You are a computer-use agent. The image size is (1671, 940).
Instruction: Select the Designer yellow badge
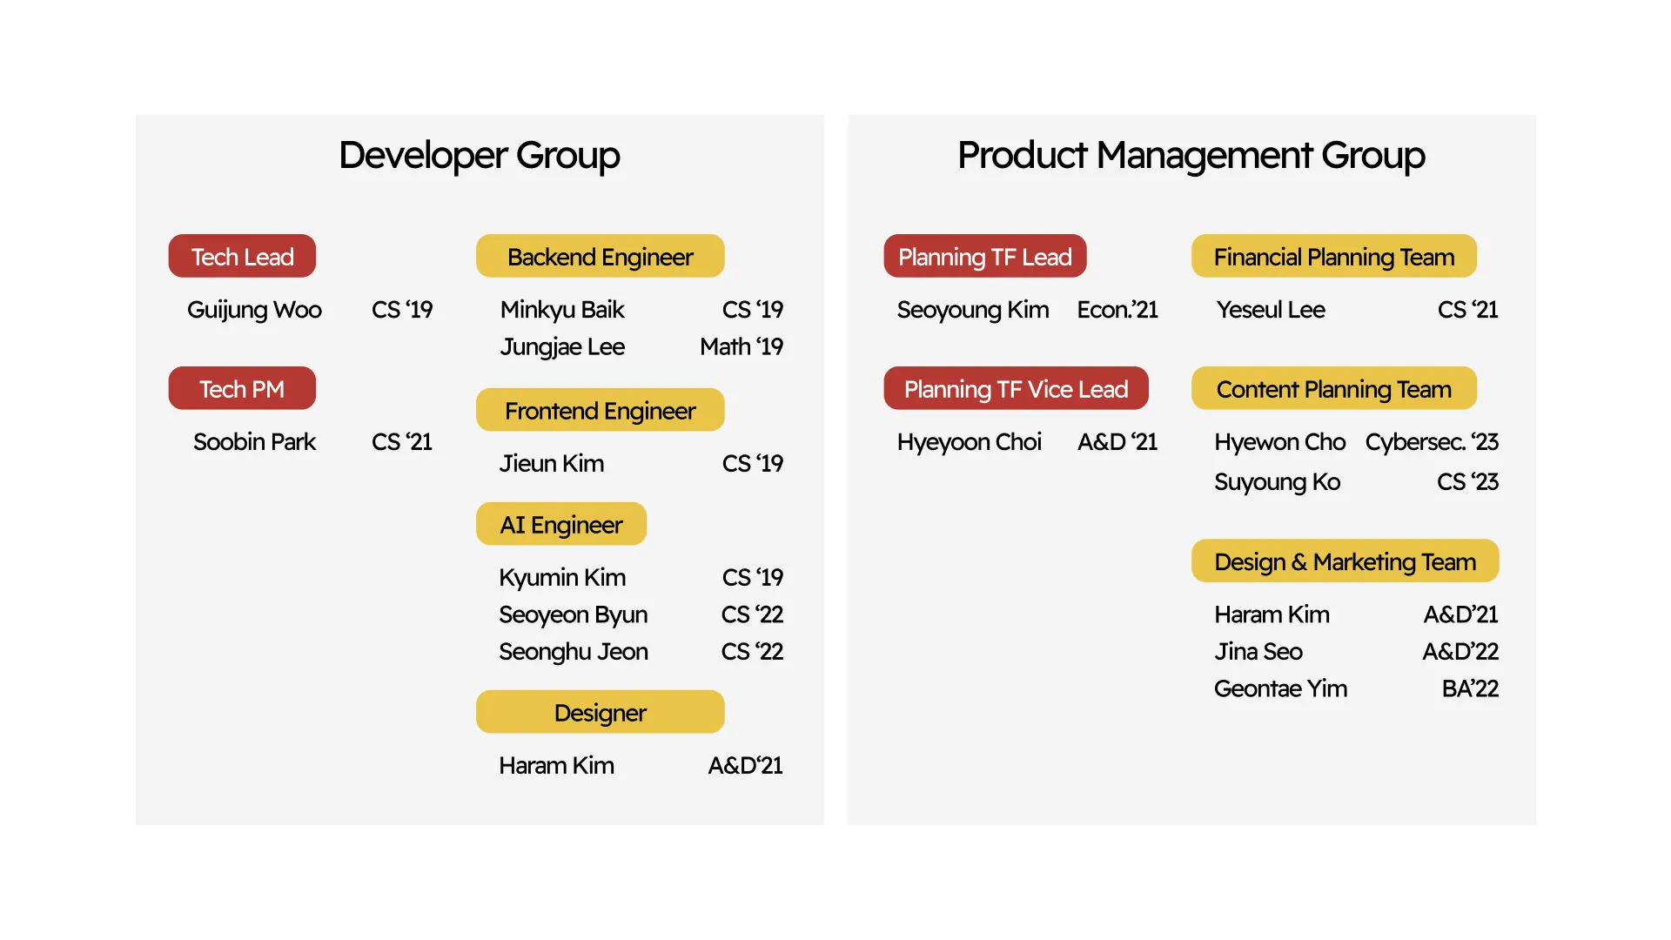tap(600, 713)
